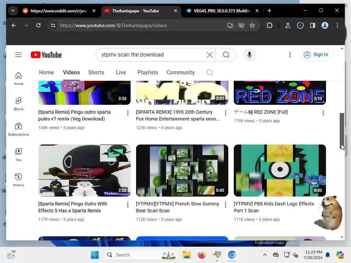The width and height of the screenshot is (351, 263).
Task: Open Pingu Outro With Effects 5 title link
Action: [x=73, y=207]
